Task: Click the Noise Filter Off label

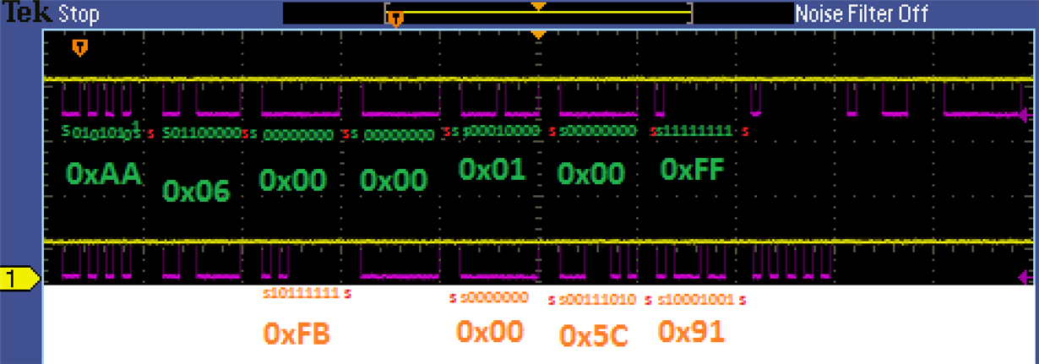Action: (862, 14)
